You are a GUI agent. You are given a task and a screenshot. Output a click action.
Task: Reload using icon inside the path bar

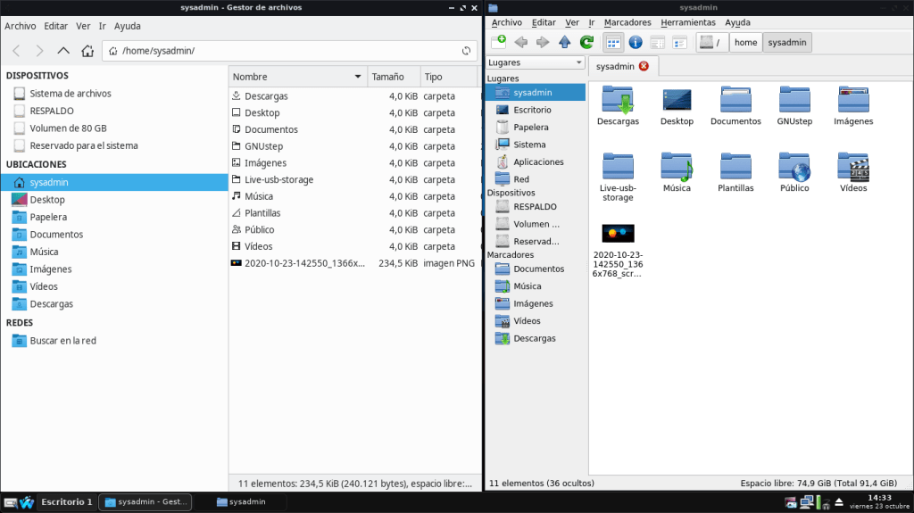pos(466,51)
